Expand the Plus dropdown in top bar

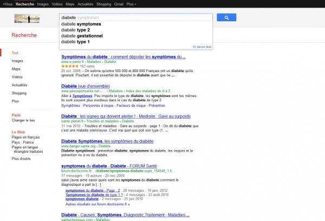click(131, 4)
